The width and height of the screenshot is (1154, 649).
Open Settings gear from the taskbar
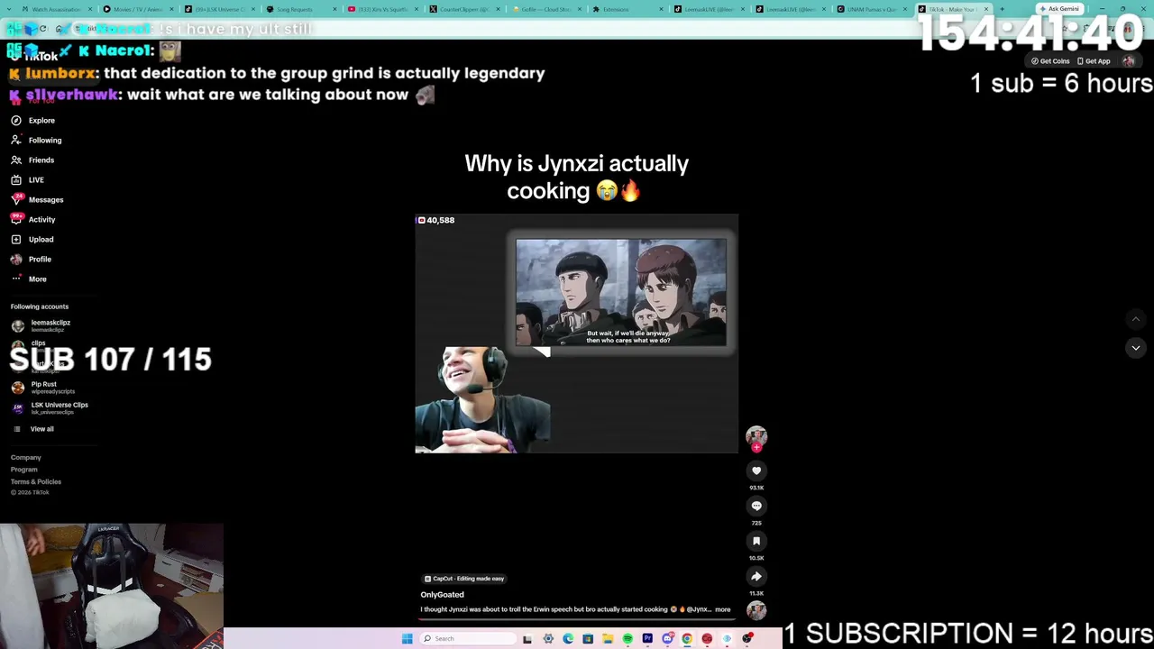[548, 639]
